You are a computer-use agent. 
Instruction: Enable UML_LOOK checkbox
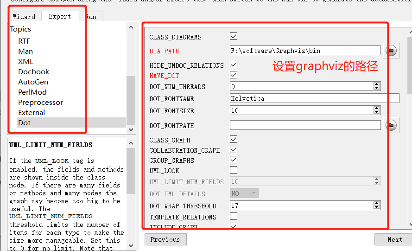(233, 170)
